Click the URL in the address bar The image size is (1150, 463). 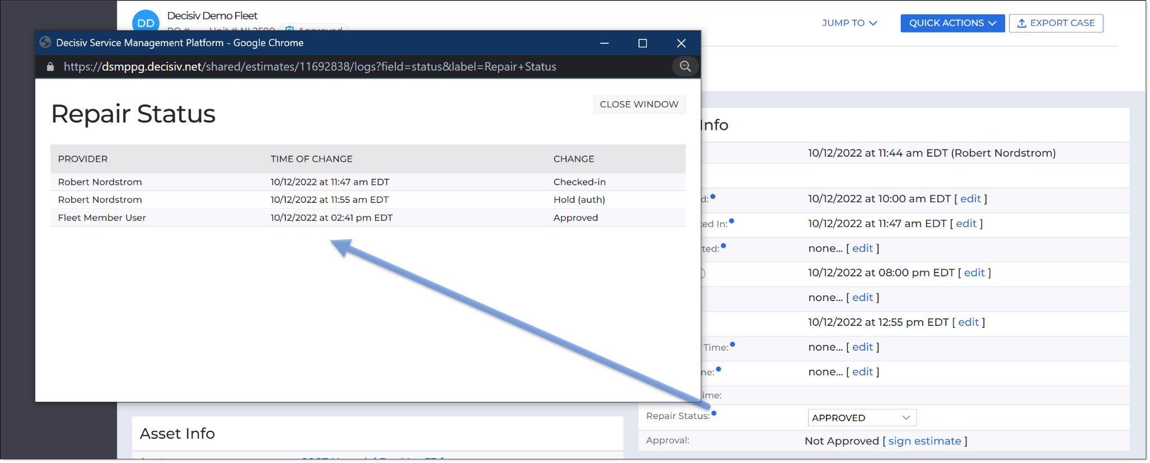(x=310, y=67)
